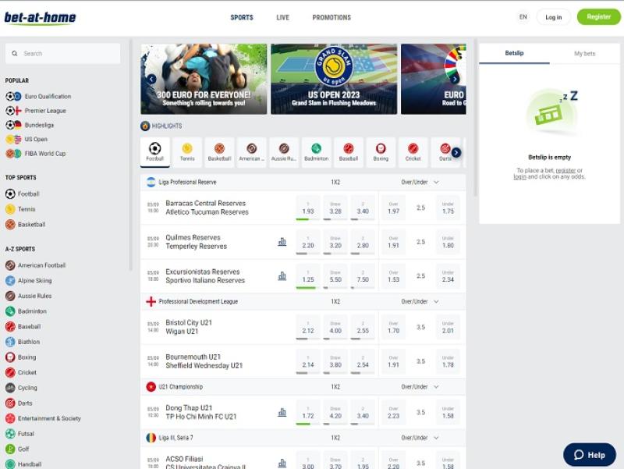This screenshot has width=624, height=469.
Task: Open Over/Under dropdown for U21 Championship
Action: (436, 387)
